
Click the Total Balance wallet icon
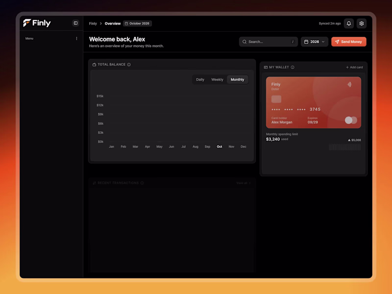pyautogui.click(x=94, y=65)
